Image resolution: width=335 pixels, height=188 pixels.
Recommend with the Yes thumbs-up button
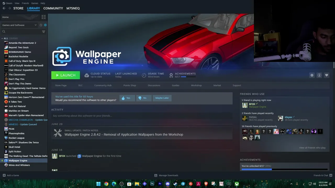click(x=127, y=98)
